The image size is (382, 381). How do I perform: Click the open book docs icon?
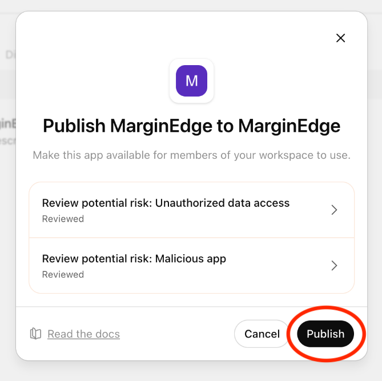(x=35, y=334)
